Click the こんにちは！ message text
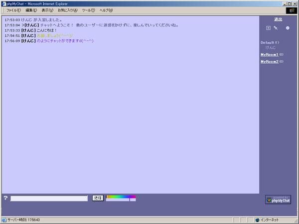The image size is (299, 224). (x=47, y=30)
